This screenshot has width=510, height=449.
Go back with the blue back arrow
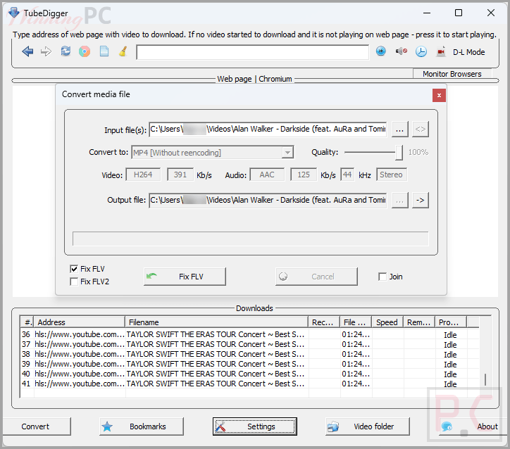point(27,51)
